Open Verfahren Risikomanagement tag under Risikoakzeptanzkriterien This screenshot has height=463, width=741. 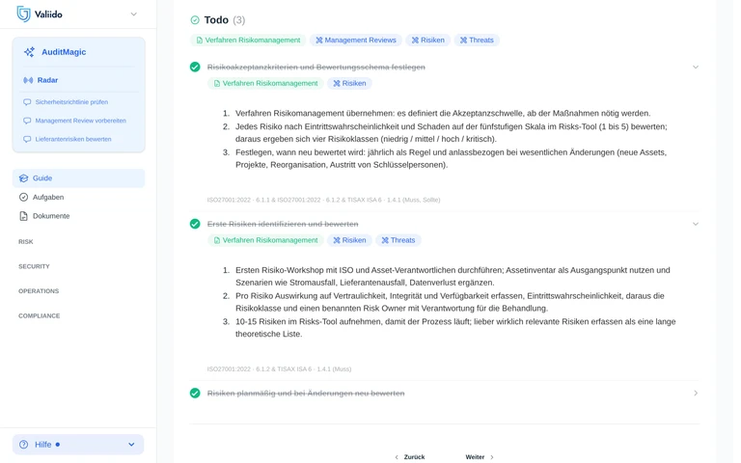tap(265, 83)
